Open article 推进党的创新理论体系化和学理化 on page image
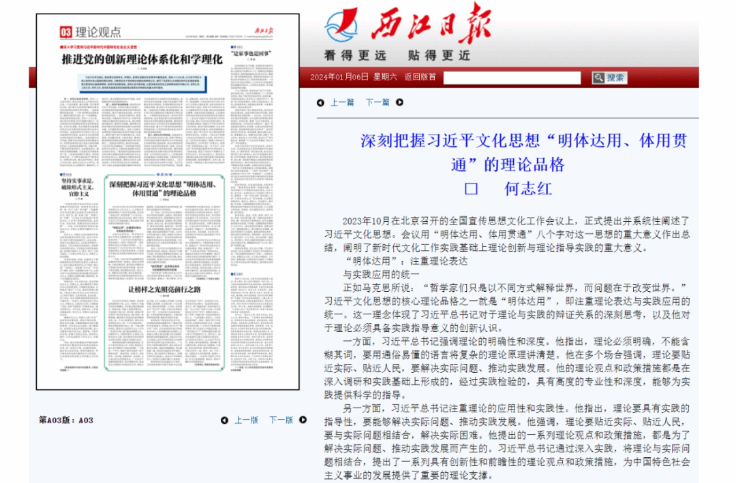 coord(142,59)
